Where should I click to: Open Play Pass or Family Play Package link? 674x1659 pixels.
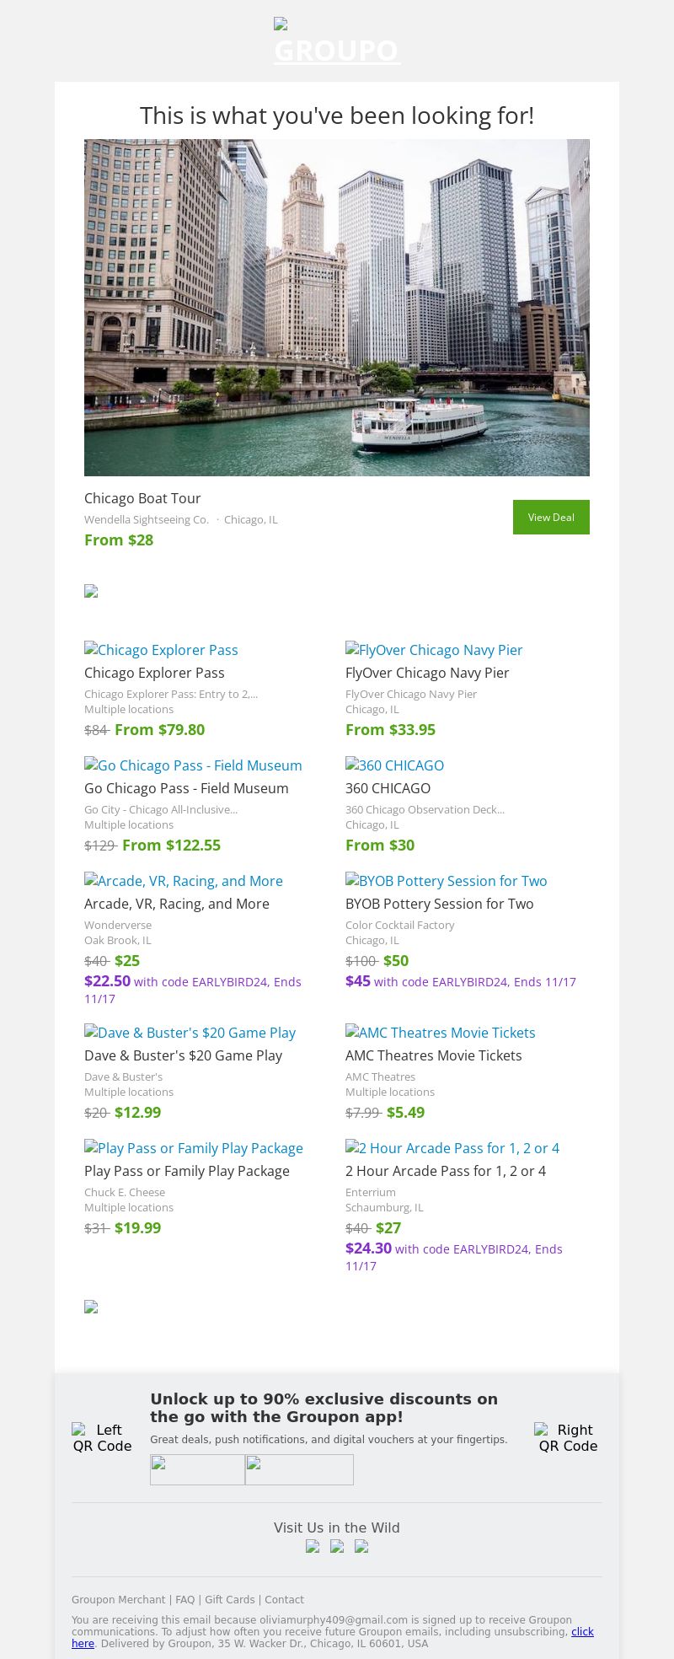coord(194,1148)
